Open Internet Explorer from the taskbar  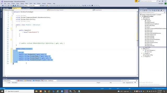click(x=58, y=91)
